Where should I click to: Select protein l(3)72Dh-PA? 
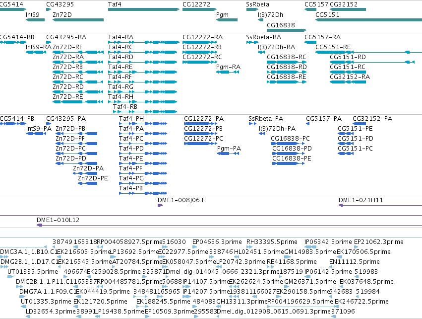point(262,134)
